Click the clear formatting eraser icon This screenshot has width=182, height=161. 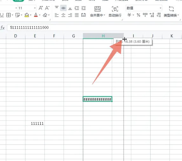point(45,15)
